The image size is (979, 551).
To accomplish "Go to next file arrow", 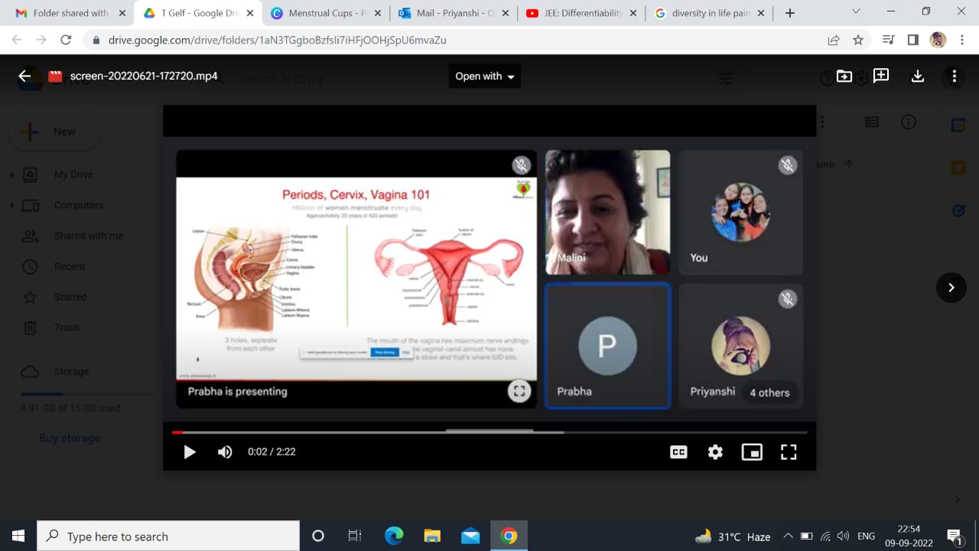I will click(951, 288).
